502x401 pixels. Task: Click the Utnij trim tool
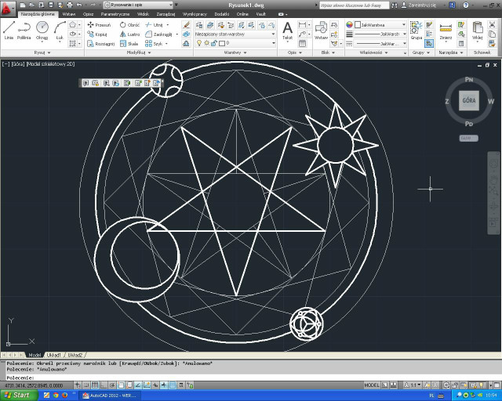155,24
